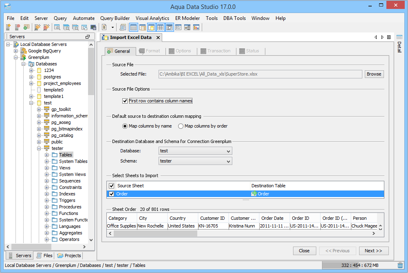The image size is (408, 273).
Task: Click the bar chart toolbar icon
Action: 196,27
